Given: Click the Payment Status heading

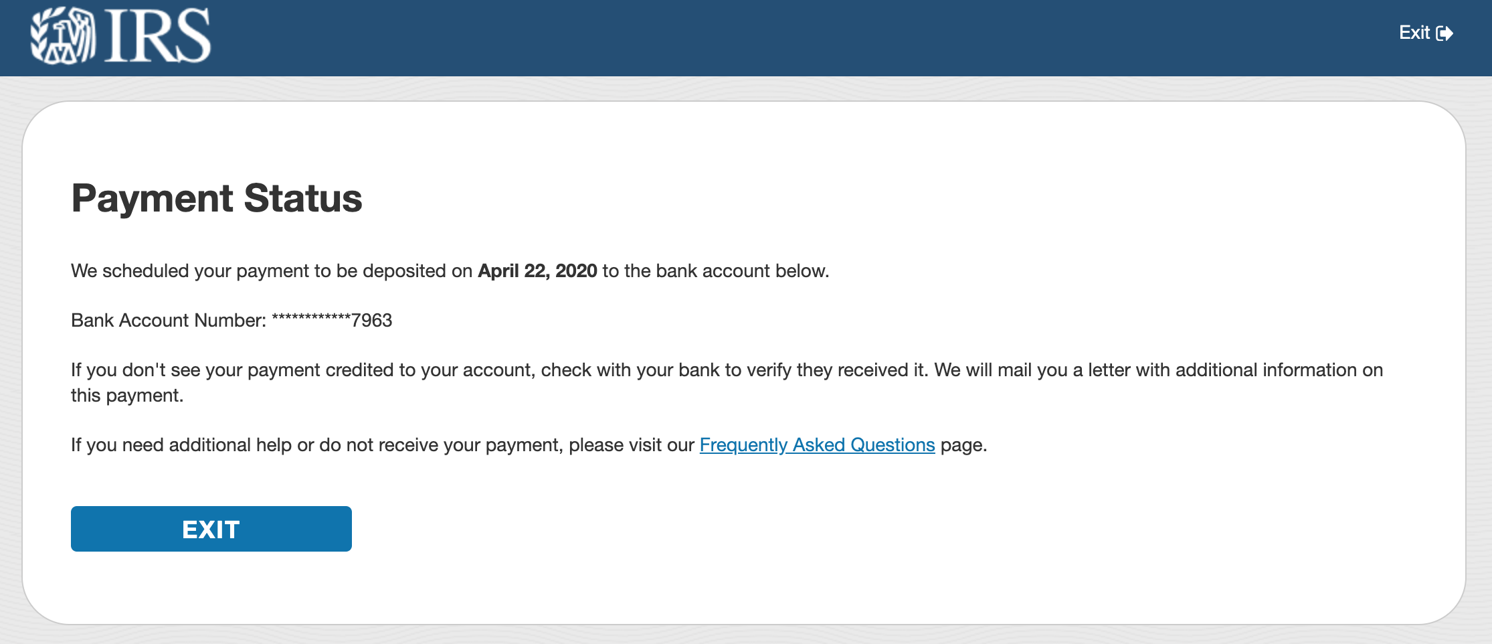Looking at the screenshot, I should (x=217, y=198).
